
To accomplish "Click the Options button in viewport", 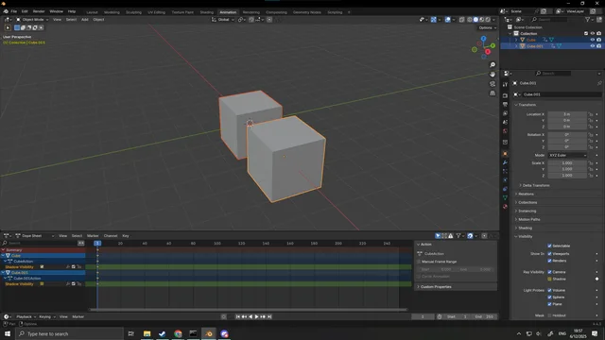I will coord(487,27).
